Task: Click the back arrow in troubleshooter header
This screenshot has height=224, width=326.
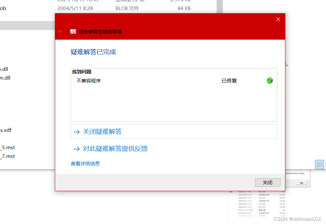Action: point(61,32)
